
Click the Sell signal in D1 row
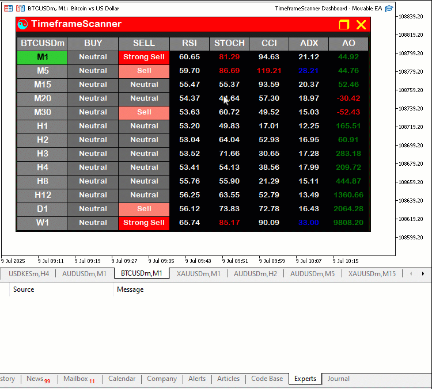point(144,209)
